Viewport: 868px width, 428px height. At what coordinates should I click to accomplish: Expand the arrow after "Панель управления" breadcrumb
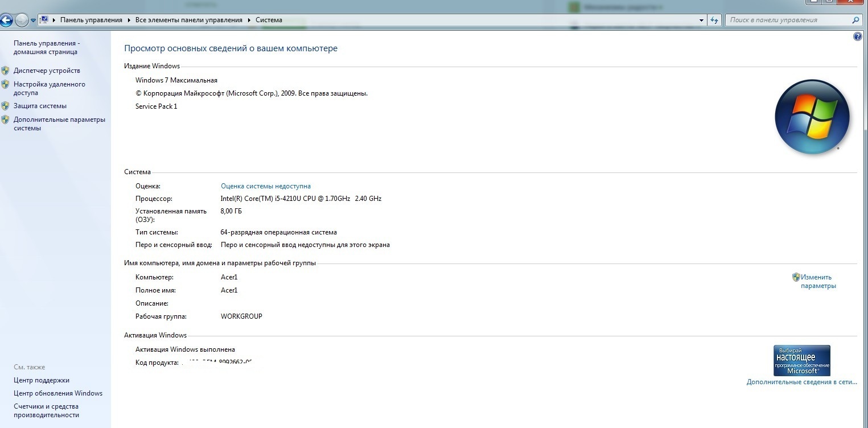(x=129, y=20)
